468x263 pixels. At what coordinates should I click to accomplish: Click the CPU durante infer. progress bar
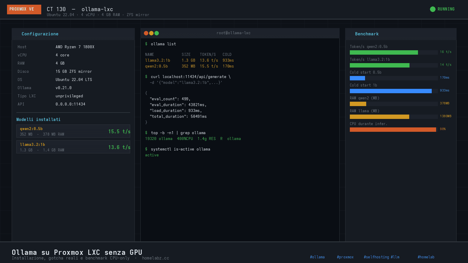[393, 129]
